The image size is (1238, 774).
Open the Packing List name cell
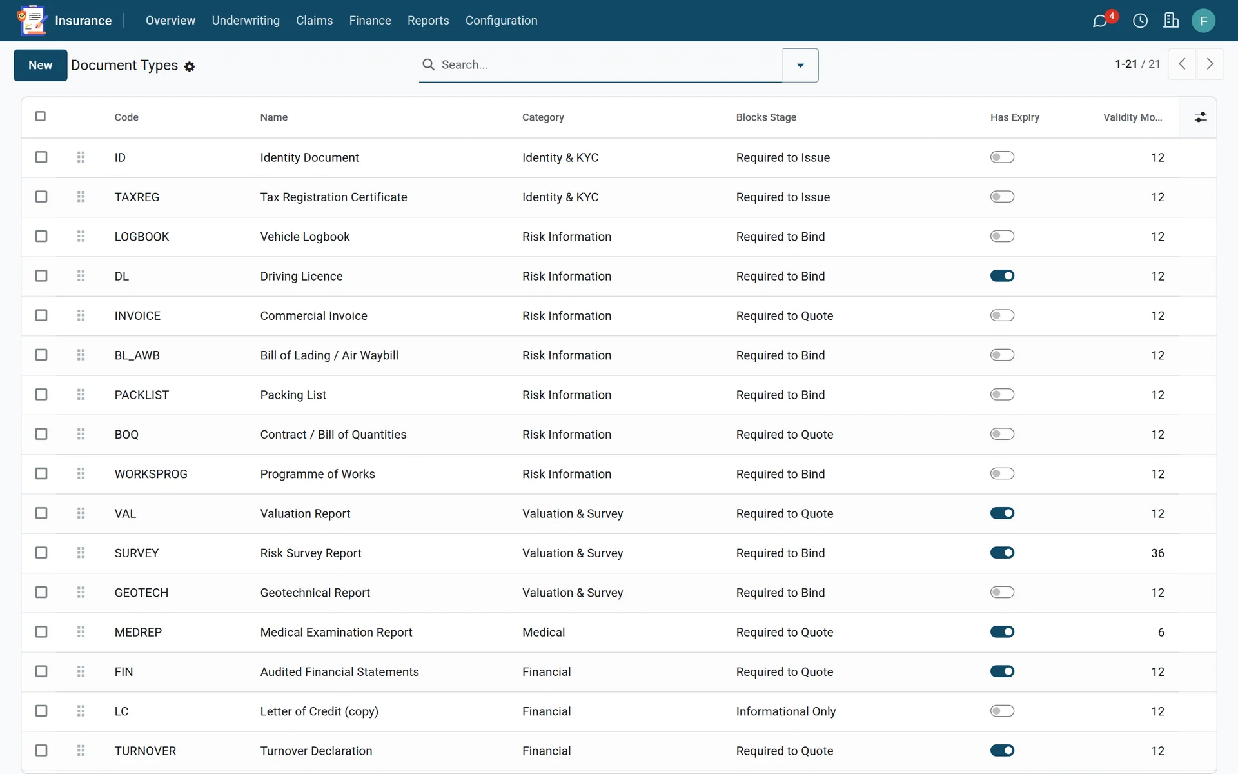coord(293,395)
